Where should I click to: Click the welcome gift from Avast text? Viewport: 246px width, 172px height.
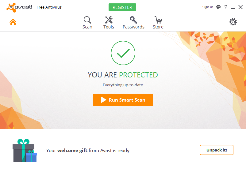point(88,151)
